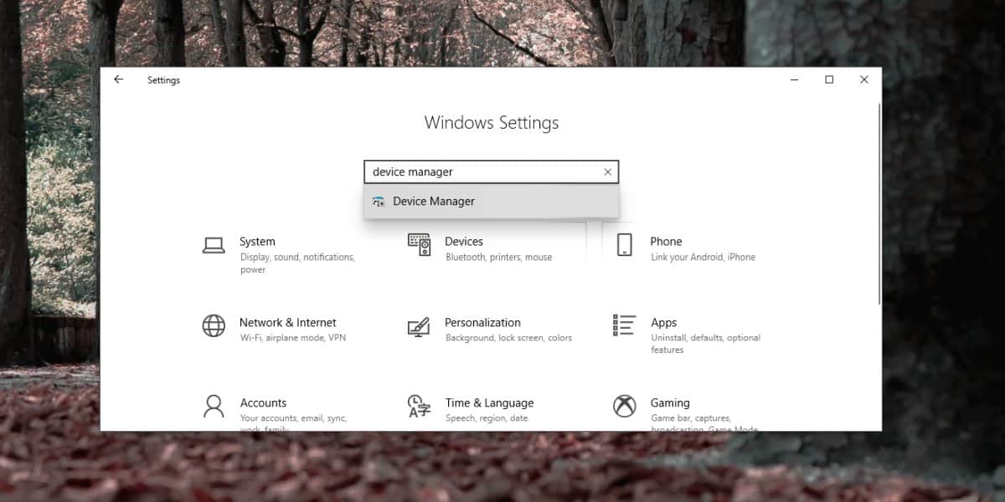Image resolution: width=1005 pixels, height=502 pixels.
Task: Open the System category label
Action: click(x=257, y=242)
